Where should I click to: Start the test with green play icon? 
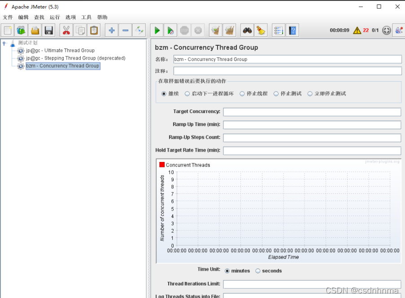click(x=157, y=31)
